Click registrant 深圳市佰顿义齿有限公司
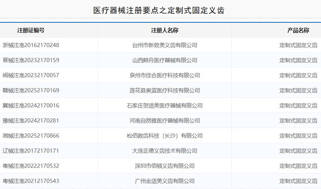321x189 pixels. [x=165, y=166]
